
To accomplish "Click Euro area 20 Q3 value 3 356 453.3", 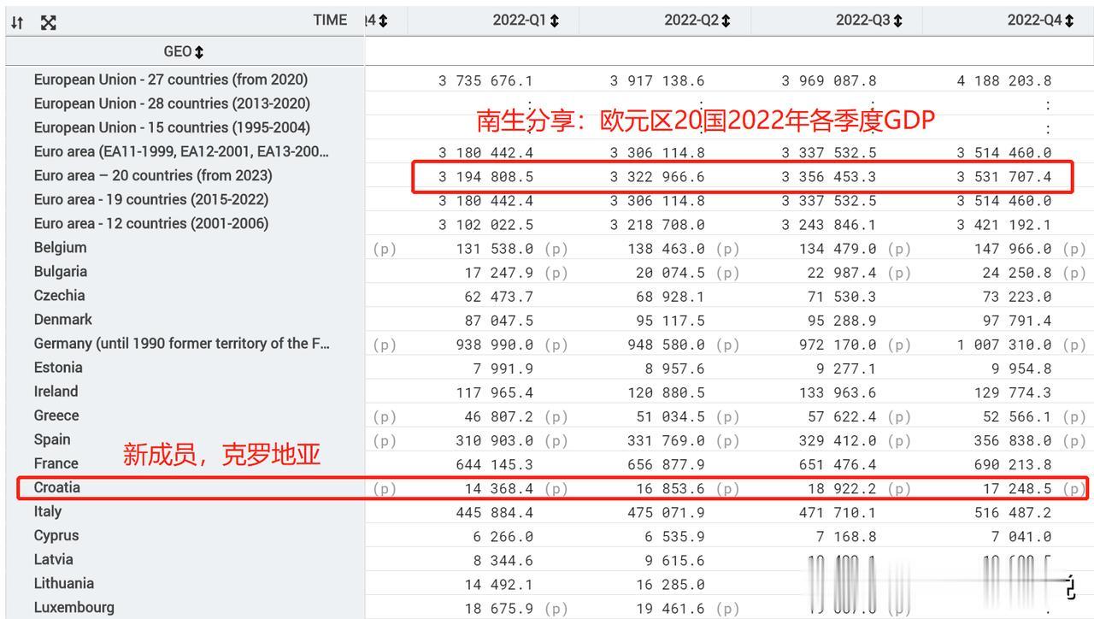I will click(829, 177).
